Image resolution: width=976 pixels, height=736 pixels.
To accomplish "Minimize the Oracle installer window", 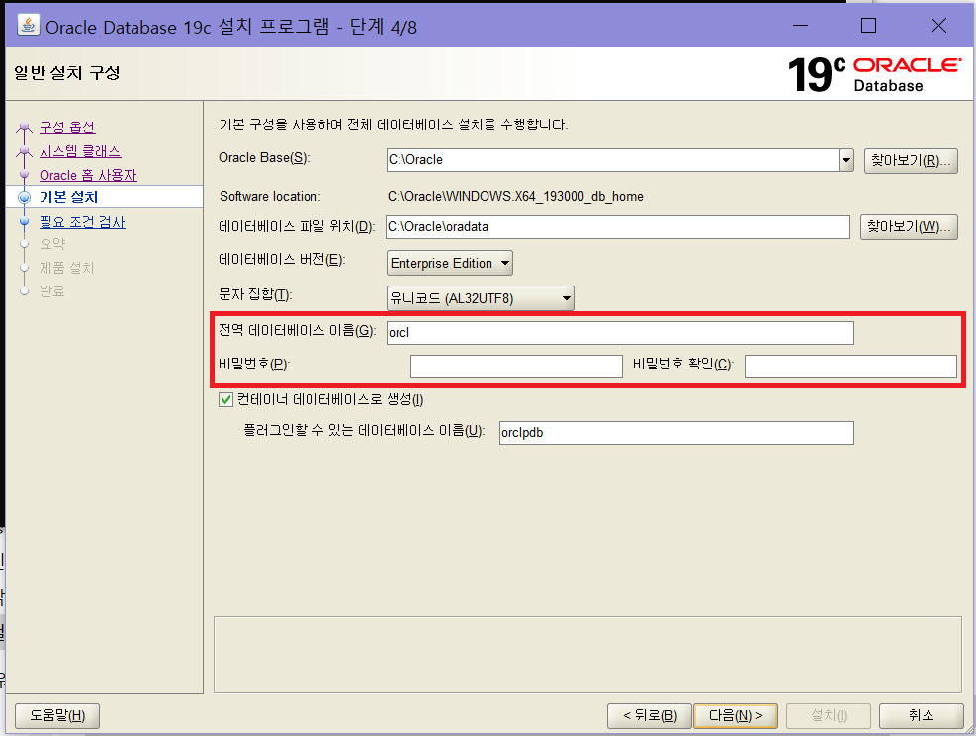I will (x=800, y=26).
